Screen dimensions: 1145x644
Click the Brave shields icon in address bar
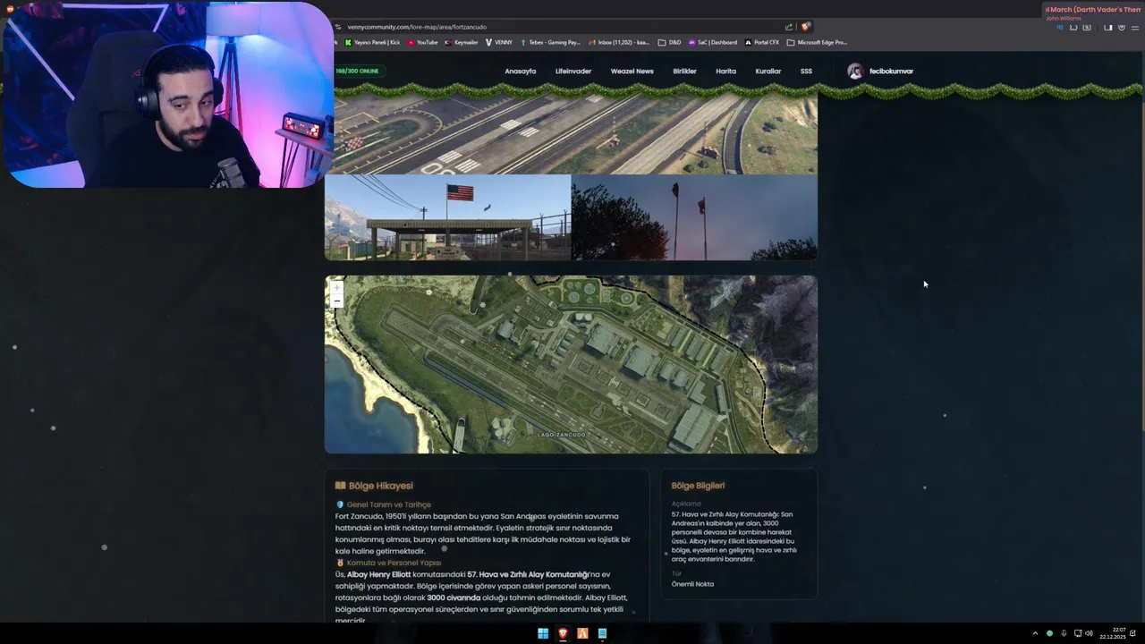point(805,27)
